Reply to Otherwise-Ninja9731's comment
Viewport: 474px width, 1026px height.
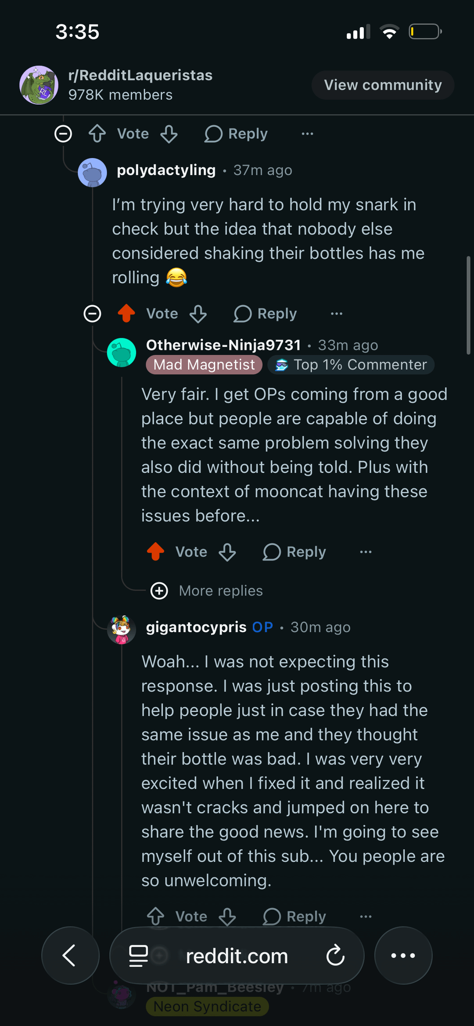pos(294,552)
